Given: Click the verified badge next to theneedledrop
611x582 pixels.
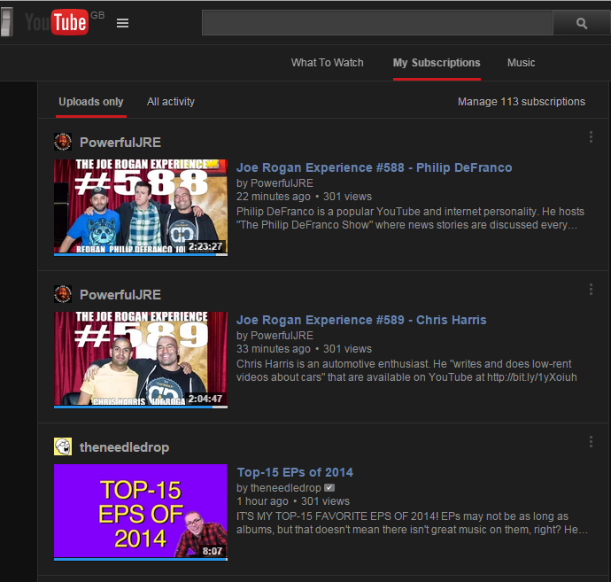Looking at the screenshot, I should [x=329, y=488].
